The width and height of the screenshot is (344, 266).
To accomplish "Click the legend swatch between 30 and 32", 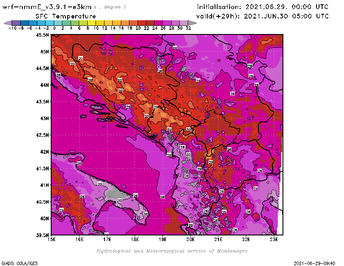I will click(x=184, y=23).
